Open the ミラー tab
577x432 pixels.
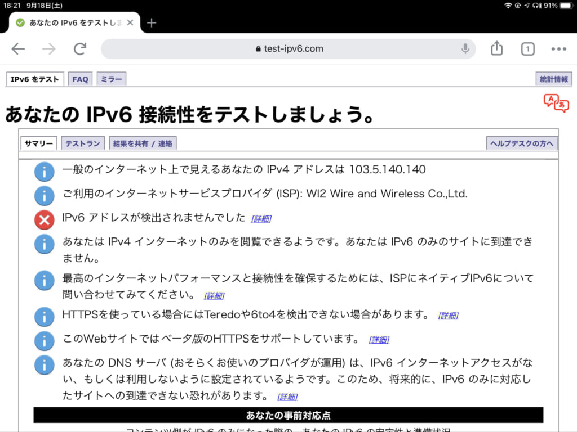click(112, 79)
